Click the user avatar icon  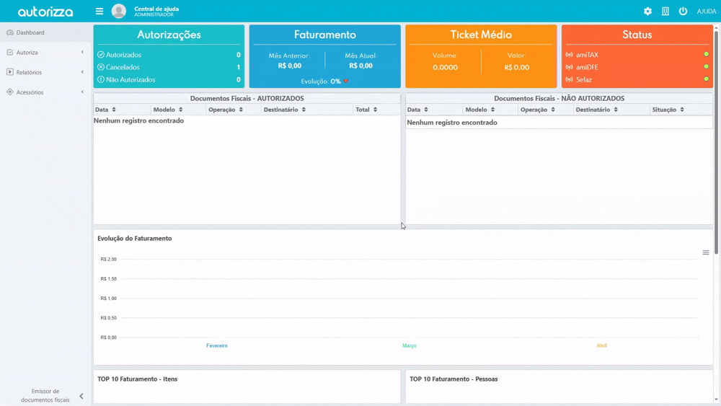(x=119, y=12)
